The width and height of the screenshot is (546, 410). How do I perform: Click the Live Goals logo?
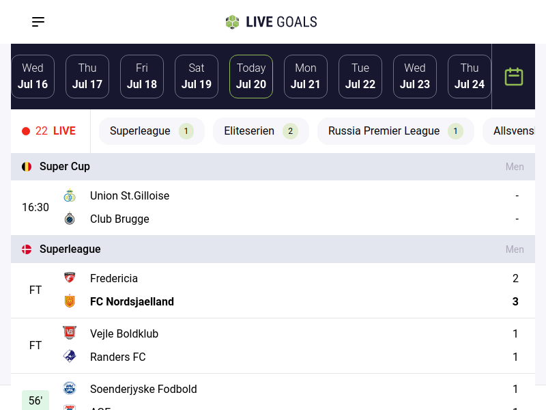272,22
